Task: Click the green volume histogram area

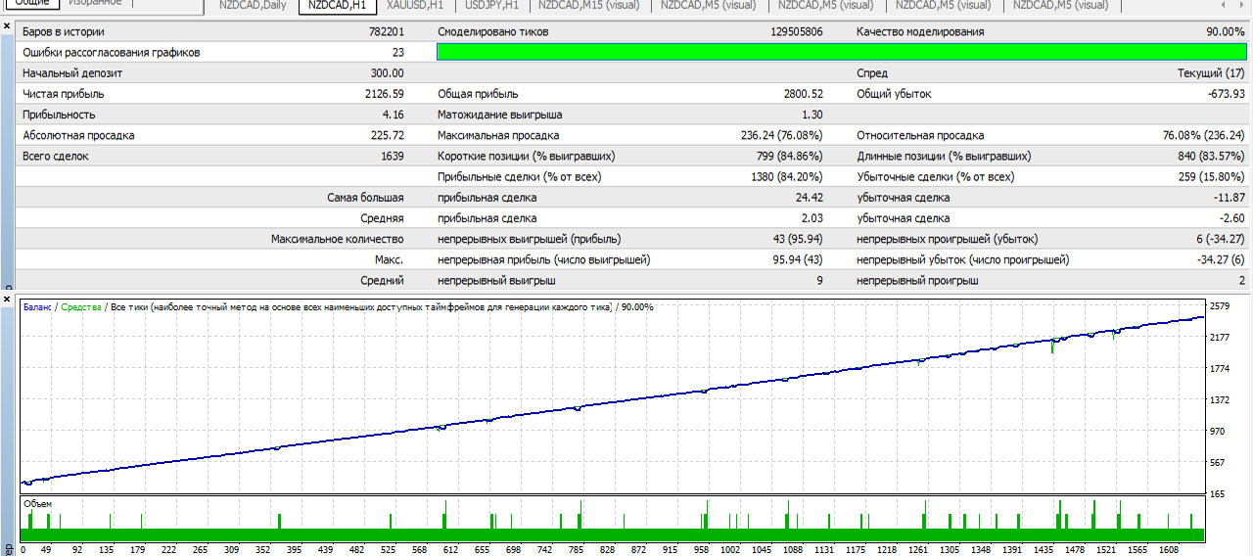Action: pos(613,533)
